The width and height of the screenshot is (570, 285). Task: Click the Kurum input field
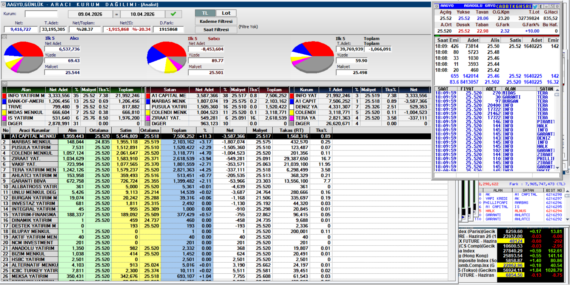tap(41, 14)
